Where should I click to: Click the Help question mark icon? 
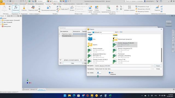pos(161,1)
